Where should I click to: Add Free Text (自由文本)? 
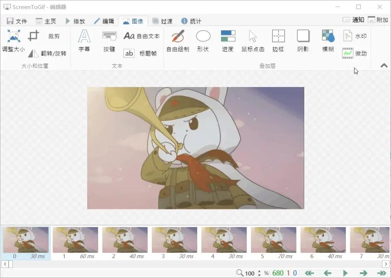pyautogui.click(x=142, y=36)
